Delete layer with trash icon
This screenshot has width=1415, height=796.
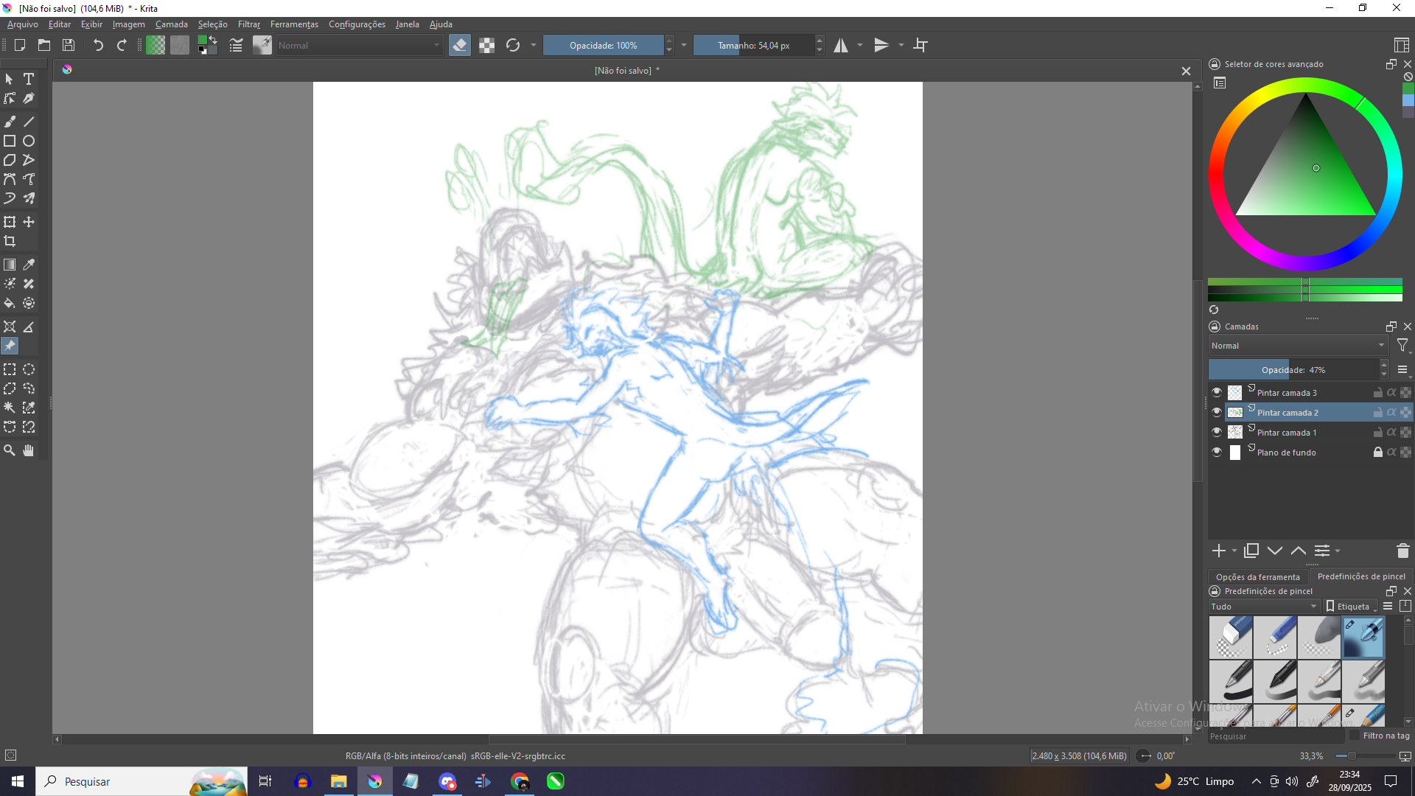1402,551
